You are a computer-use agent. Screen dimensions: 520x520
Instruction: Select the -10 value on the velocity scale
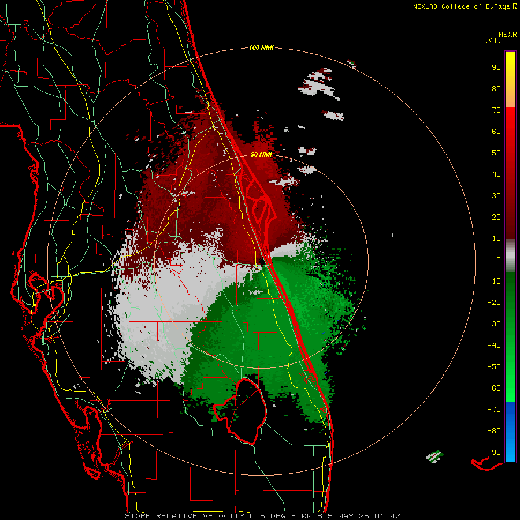(x=494, y=281)
